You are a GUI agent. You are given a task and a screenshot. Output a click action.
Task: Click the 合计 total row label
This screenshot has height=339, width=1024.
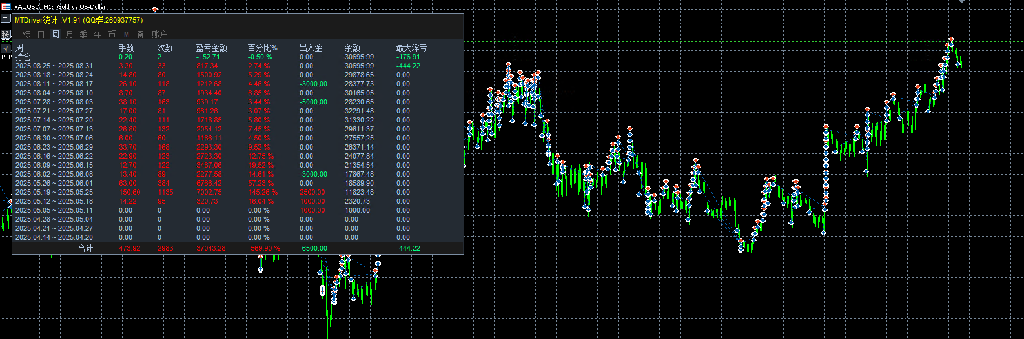coord(85,248)
